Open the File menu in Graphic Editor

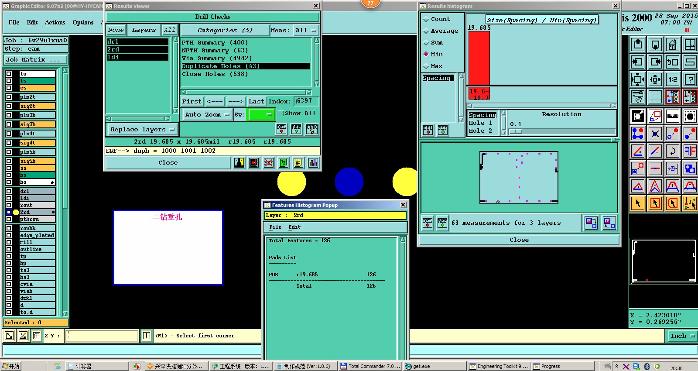(x=14, y=23)
